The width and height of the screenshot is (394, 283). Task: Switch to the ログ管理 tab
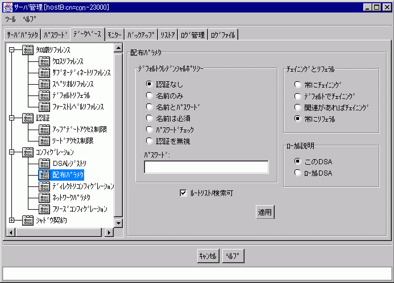(193, 35)
